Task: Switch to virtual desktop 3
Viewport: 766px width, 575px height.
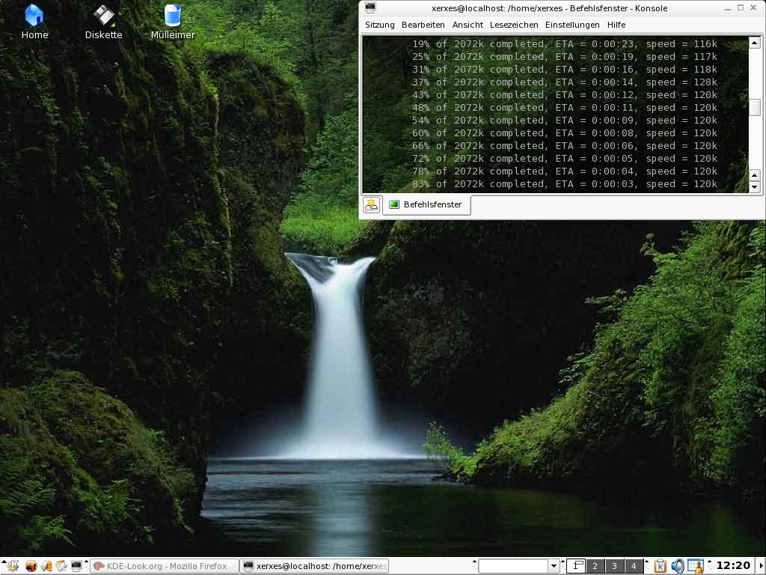Action: click(x=614, y=566)
